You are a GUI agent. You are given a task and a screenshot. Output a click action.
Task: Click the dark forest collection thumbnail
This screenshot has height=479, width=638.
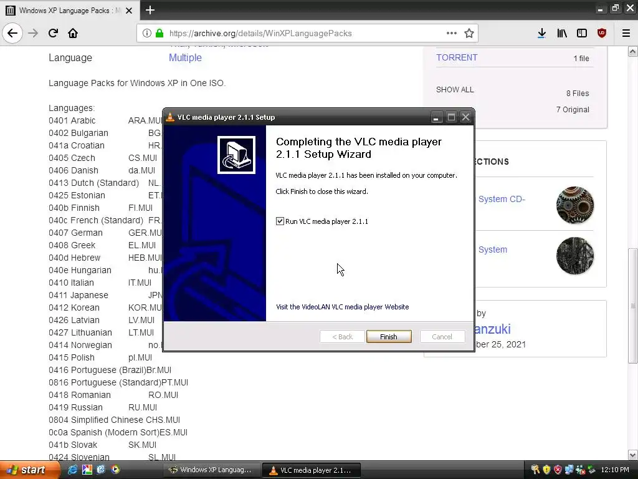click(575, 255)
